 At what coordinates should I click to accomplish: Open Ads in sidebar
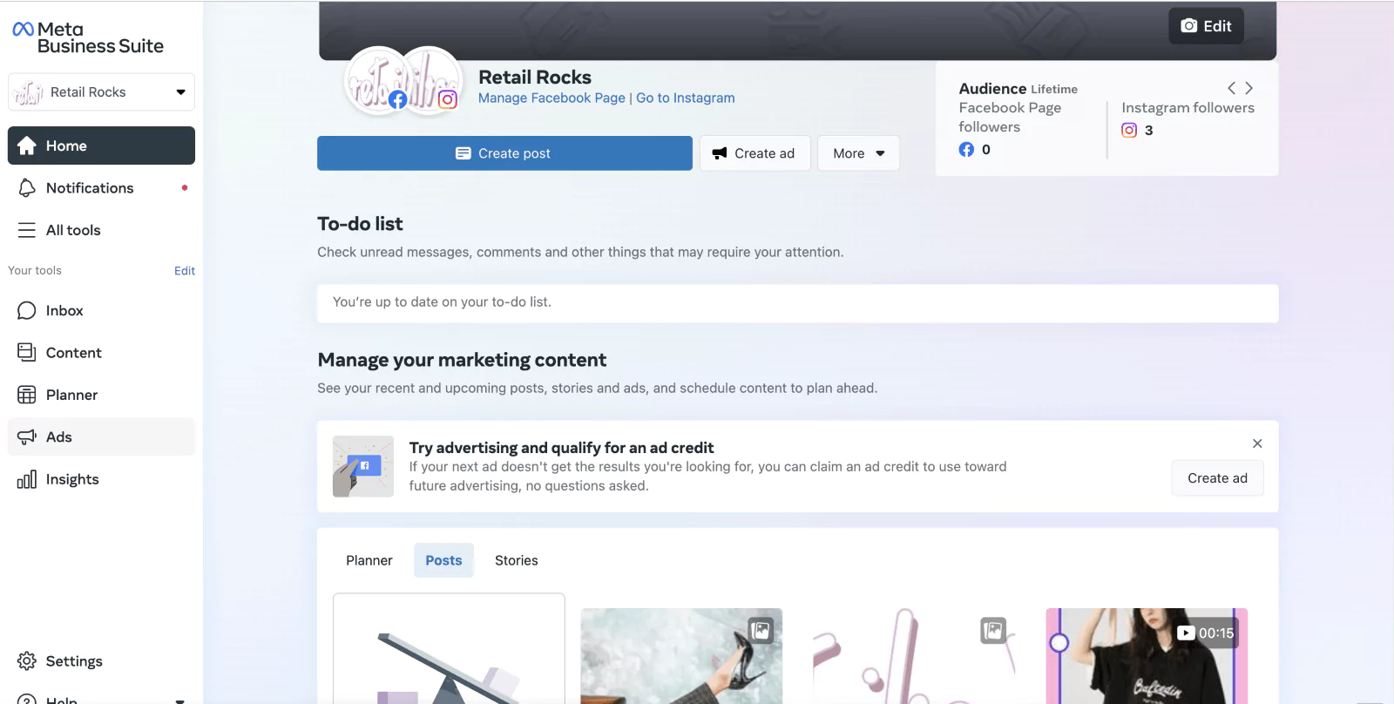(101, 437)
